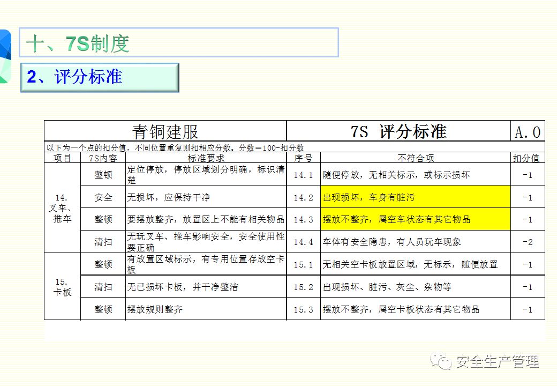Screen dimensions: 557x386
Task: Select "车体有安全隐患，有人员玩车现象"
Action: point(416,242)
